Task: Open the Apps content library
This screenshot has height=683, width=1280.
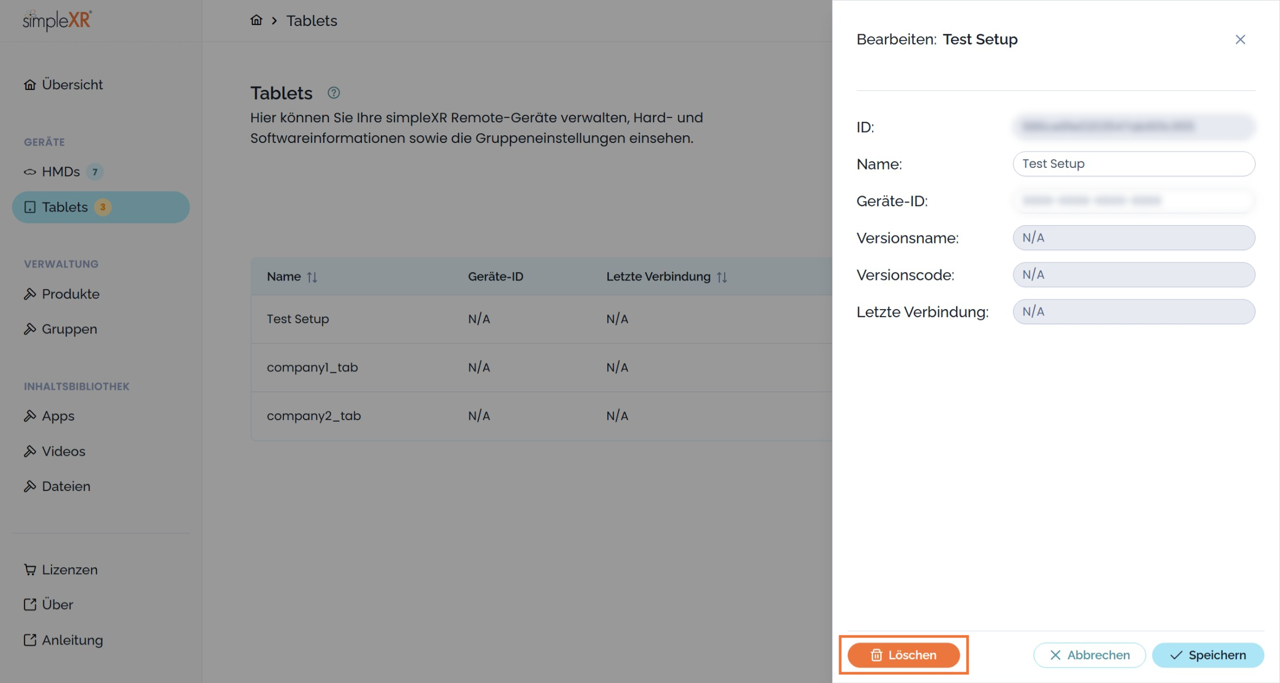Action: [57, 416]
